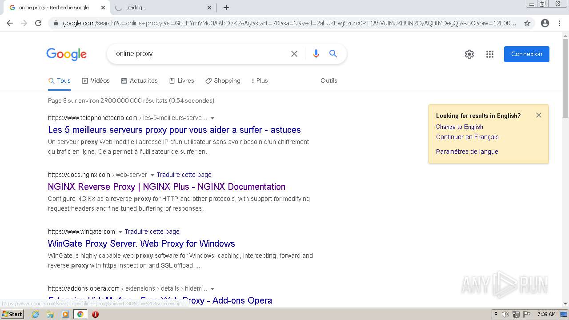Expand the wingate.com result options arrow

pyautogui.click(x=120, y=232)
